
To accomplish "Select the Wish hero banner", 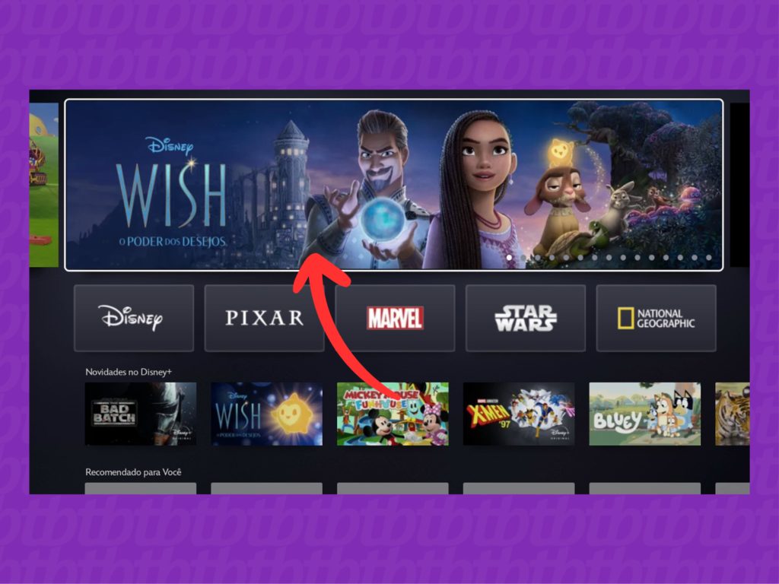I will tap(394, 185).
